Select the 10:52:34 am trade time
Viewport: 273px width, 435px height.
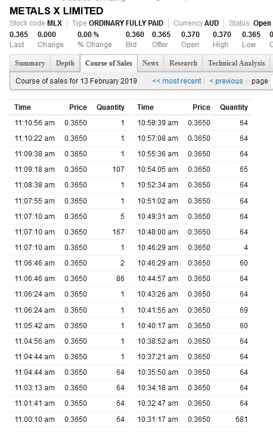pyautogui.click(x=158, y=185)
